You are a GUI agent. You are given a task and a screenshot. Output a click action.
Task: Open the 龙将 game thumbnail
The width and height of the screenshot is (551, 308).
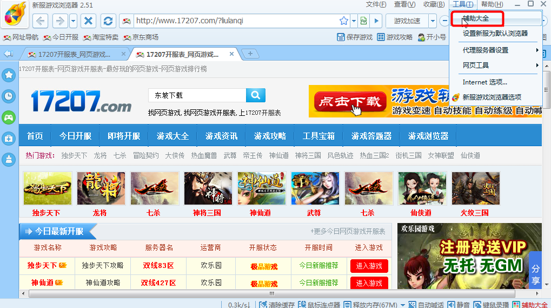pyautogui.click(x=101, y=188)
